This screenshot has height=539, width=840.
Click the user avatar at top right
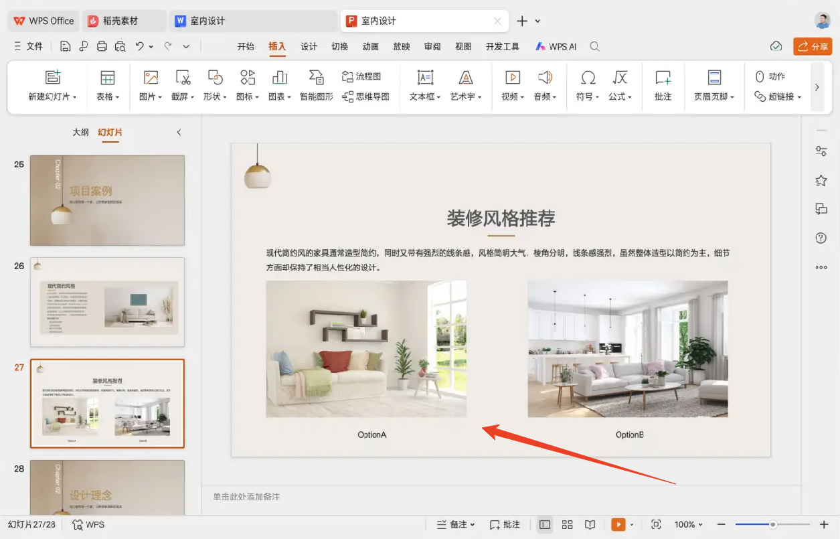tap(823, 20)
